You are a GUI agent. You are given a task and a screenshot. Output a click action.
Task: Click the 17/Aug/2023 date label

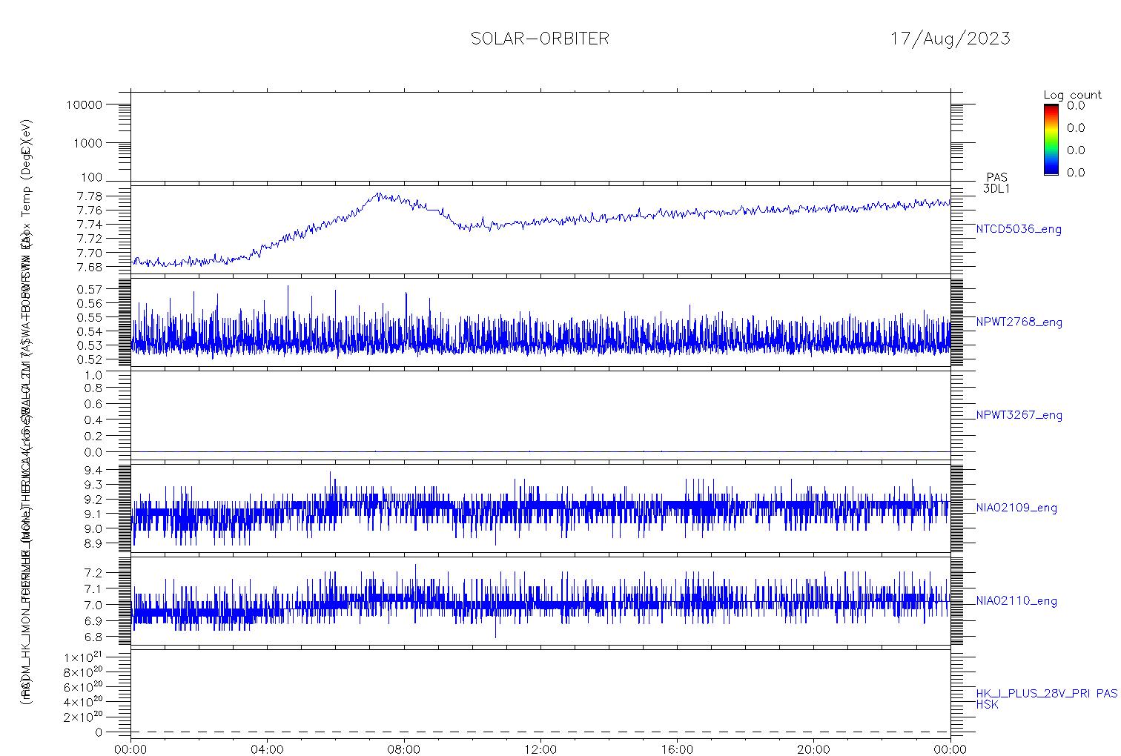point(950,39)
